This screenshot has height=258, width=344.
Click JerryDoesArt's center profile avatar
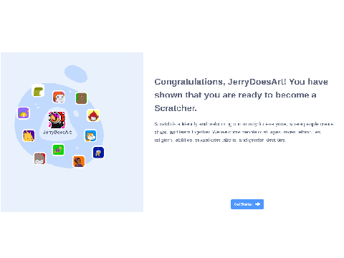(x=57, y=120)
